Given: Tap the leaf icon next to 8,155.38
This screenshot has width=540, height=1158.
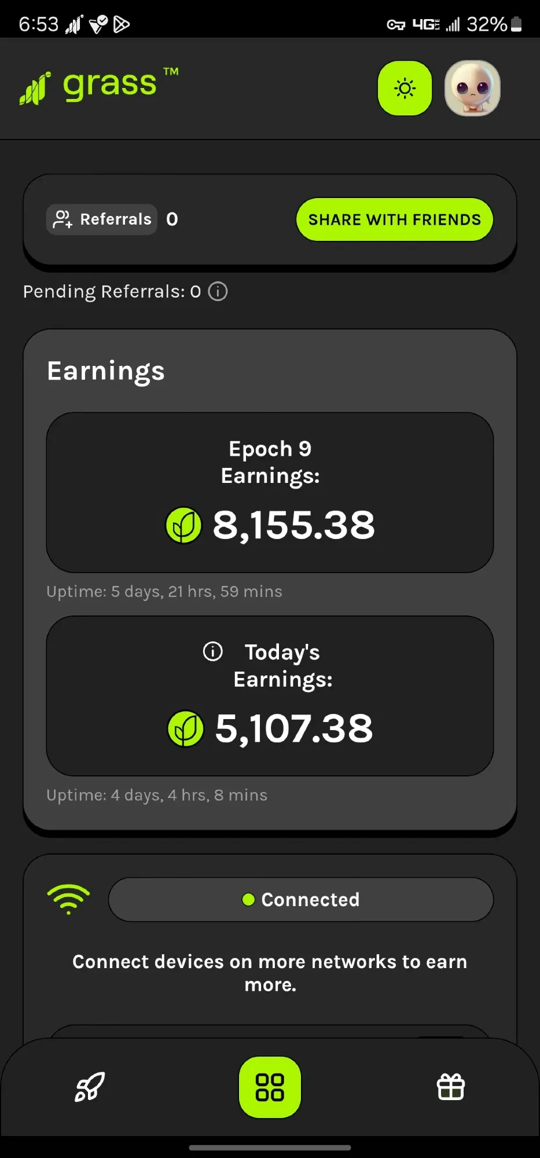Looking at the screenshot, I should point(183,525).
